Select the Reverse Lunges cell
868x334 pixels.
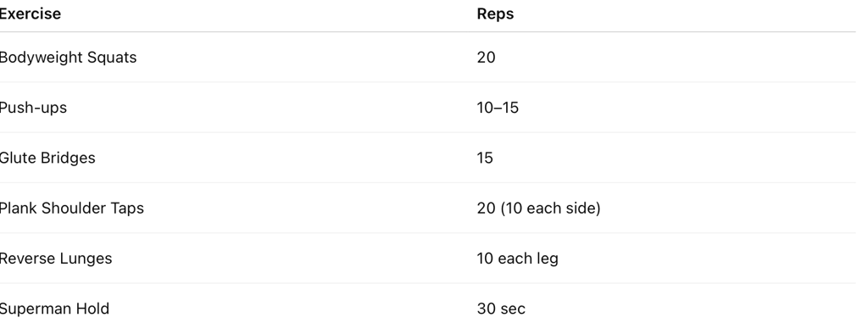coord(55,259)
